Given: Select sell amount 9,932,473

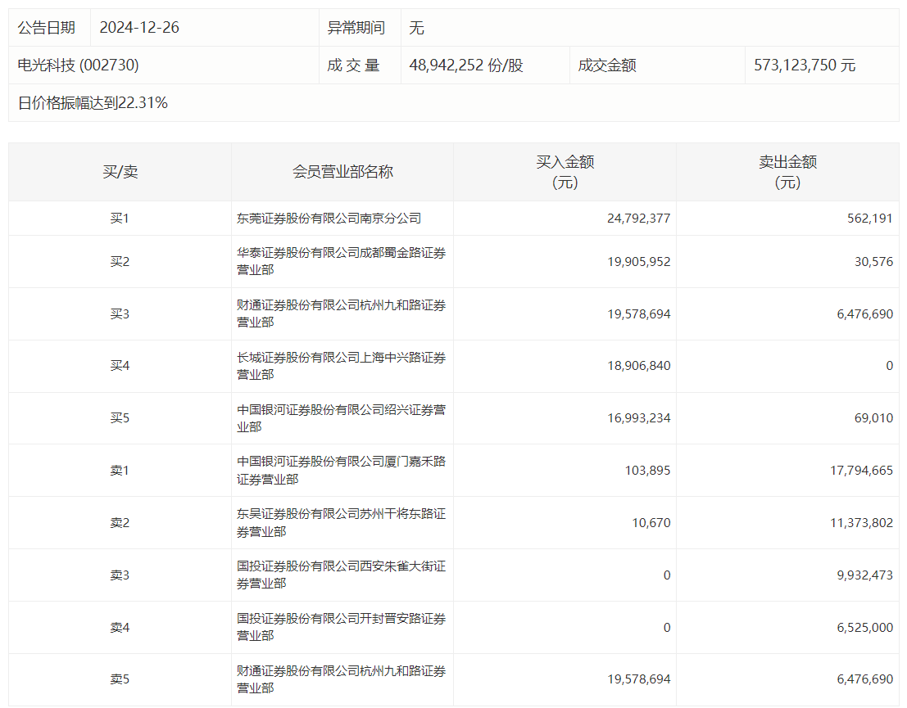Looking at the screenshot, I should (x=864, y=575).
